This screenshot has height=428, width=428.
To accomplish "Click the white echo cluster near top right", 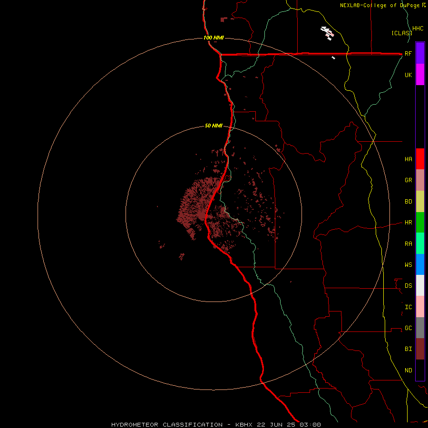I will click(x=328, y=33).
